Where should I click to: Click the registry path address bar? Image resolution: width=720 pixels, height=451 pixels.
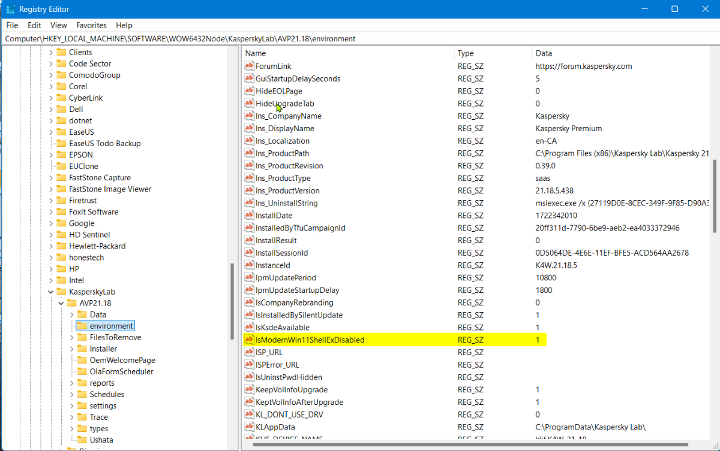click(x=360, y=38)
